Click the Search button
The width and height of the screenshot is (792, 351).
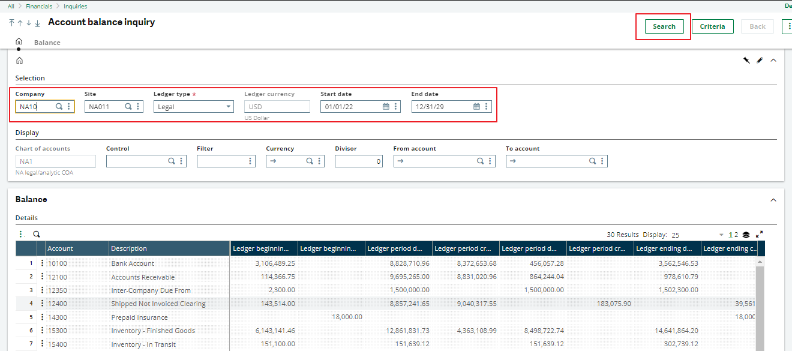(x=664, y=26)
